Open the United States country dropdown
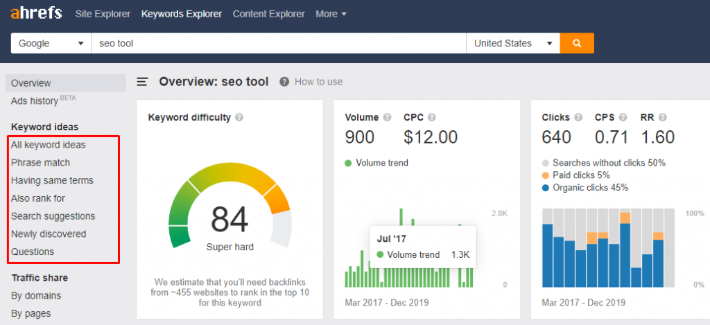This screenshot has width=710, height=325. tap(513, 44)
